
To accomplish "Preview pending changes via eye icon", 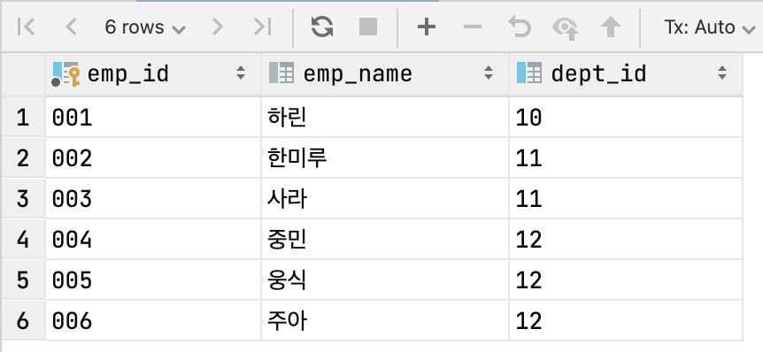I will pos(565,28).
